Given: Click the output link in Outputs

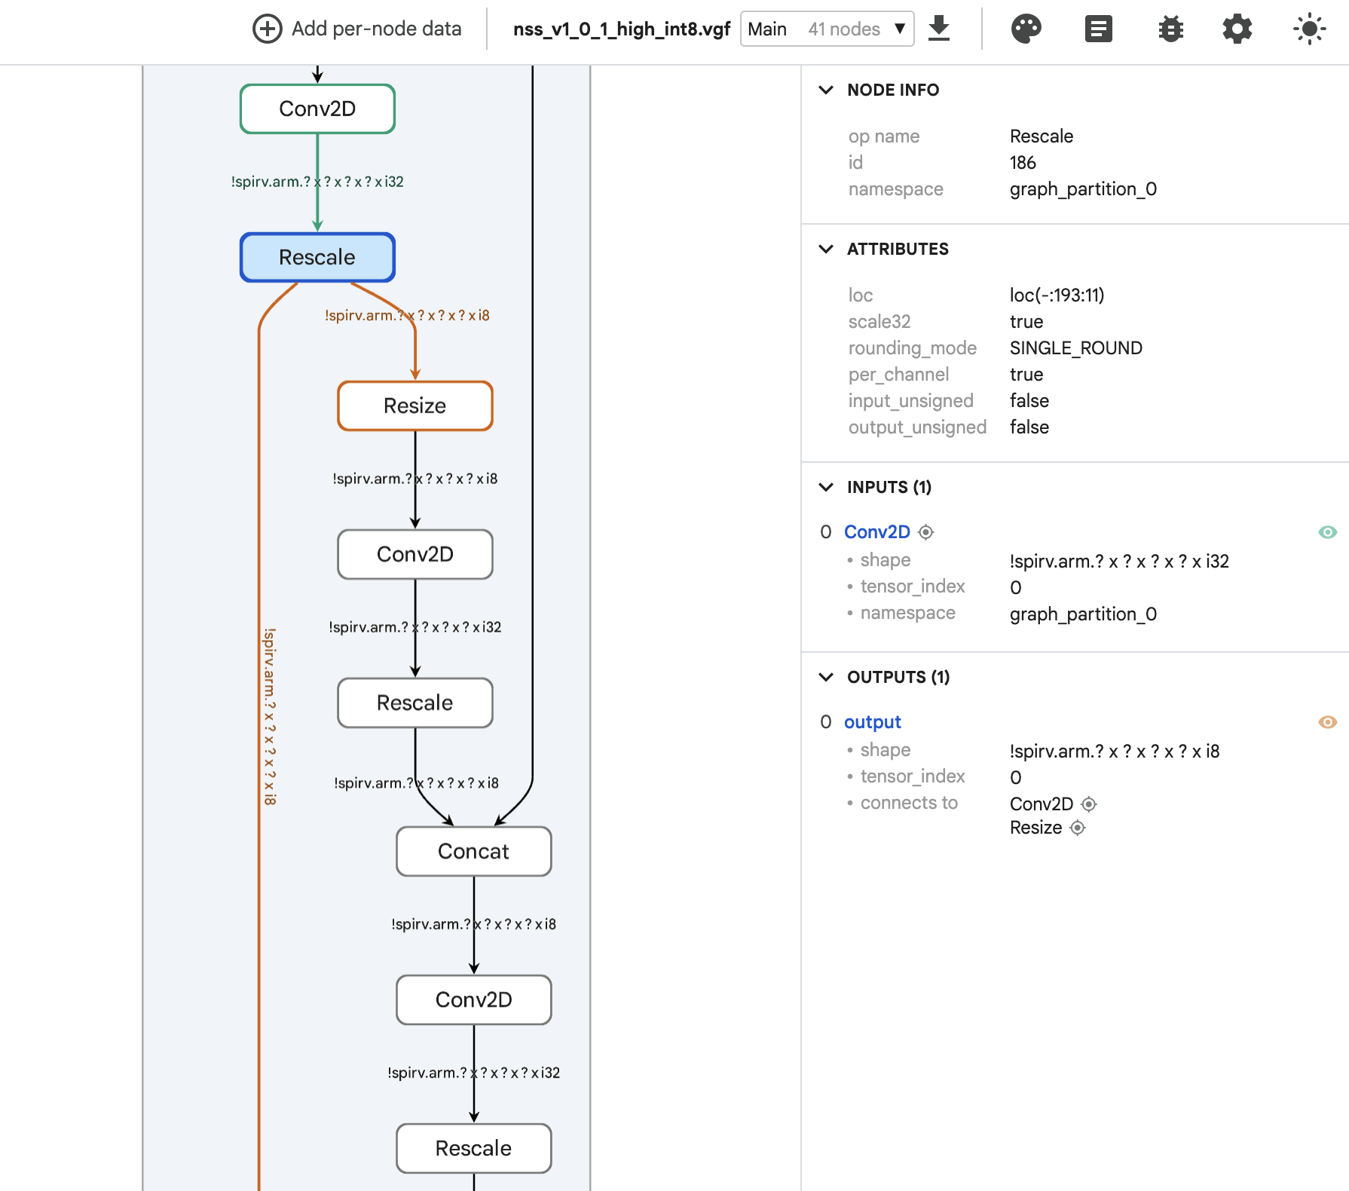Looking at the screenshot, I should pyautogui.click(x=872, y=722).
